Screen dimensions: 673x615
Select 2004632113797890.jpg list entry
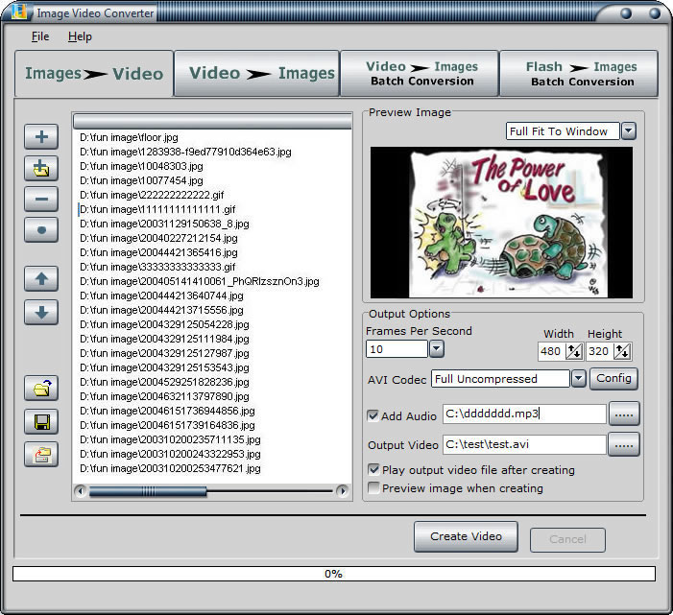164,396
